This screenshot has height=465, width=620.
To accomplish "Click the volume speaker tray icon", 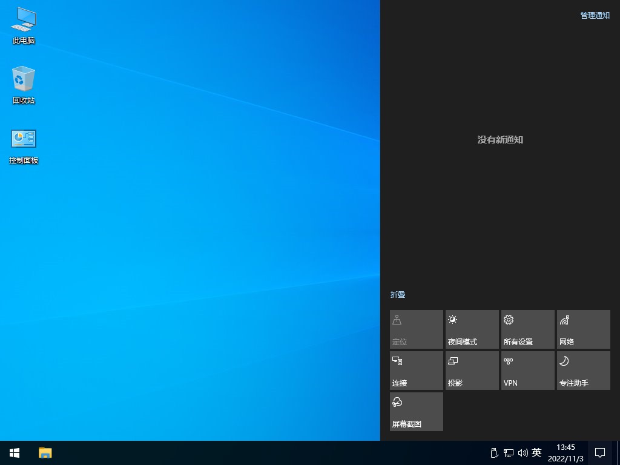I will click(523, 453).
